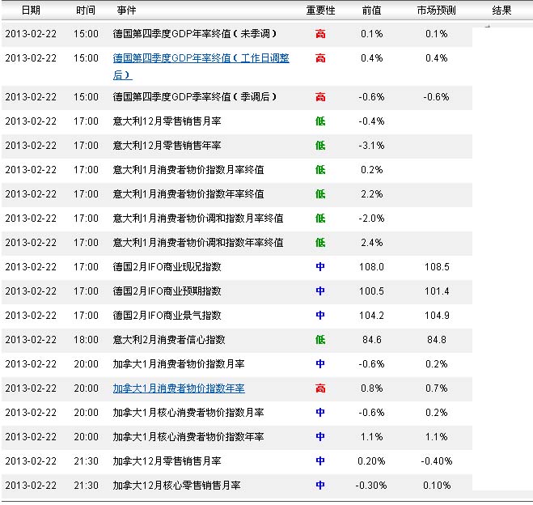The image size is (533, 505).
Task: Click 高 importance for 德国GDP季率终值(季调后)
Action: (320, 97)
